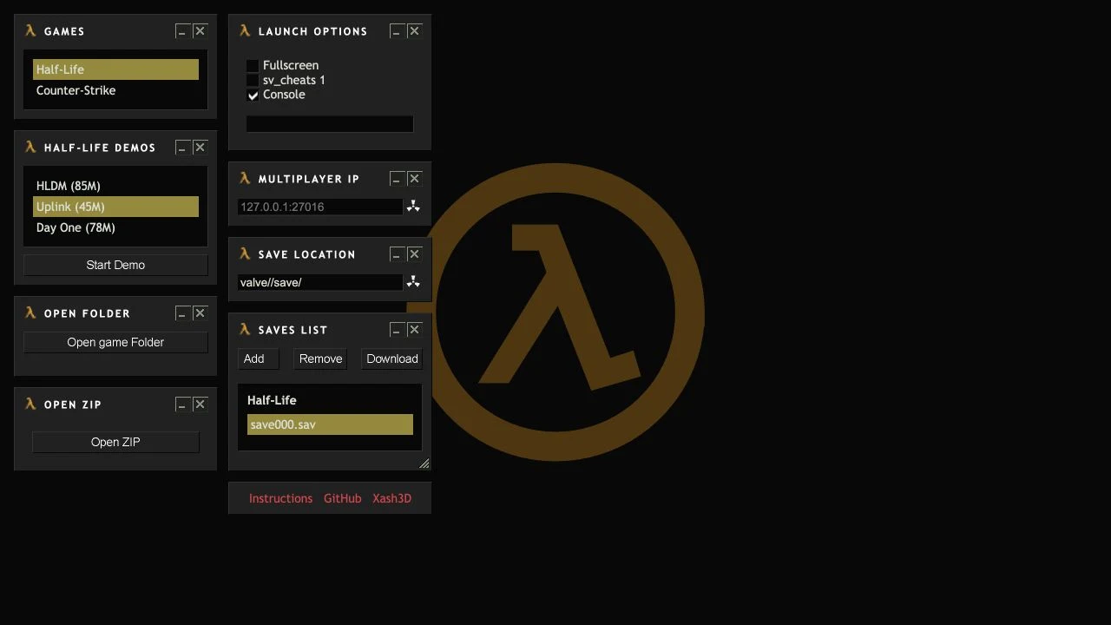This screenshot has width=1111, height=625.
Task: Close the Half-Life Demos panel
Action: (x=200, y=148)
